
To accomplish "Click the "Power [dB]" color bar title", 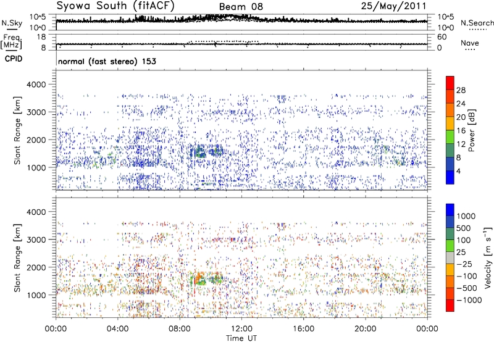I will click(472, 130).
